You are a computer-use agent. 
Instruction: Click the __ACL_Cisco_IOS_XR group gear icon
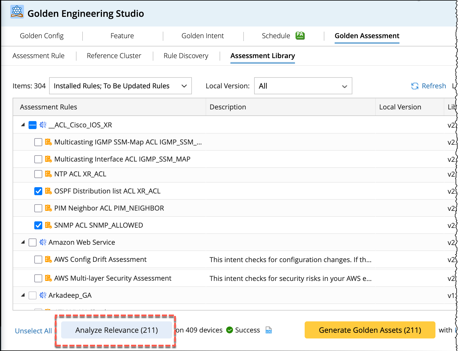click(x=43, y=125)
